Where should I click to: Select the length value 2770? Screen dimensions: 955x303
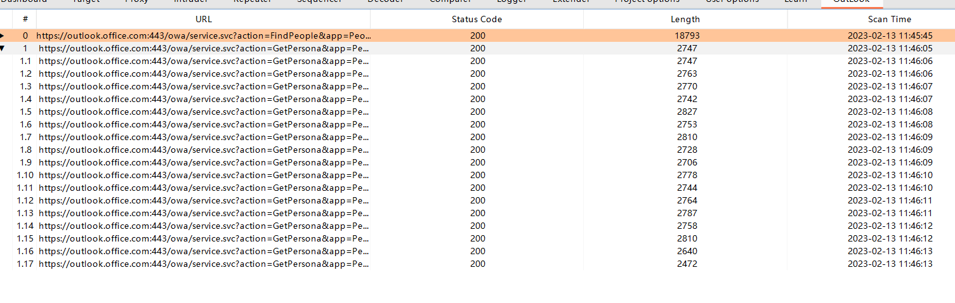click(x=687, y=86)
